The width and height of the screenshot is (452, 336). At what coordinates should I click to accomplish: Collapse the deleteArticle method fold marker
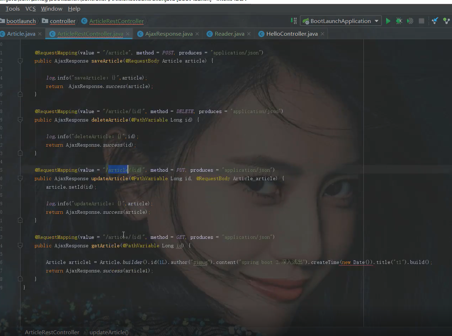(x=20, y=120)
